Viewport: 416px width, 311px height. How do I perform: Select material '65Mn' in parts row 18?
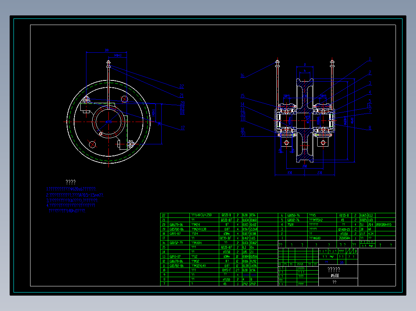[x=226, y=234]
